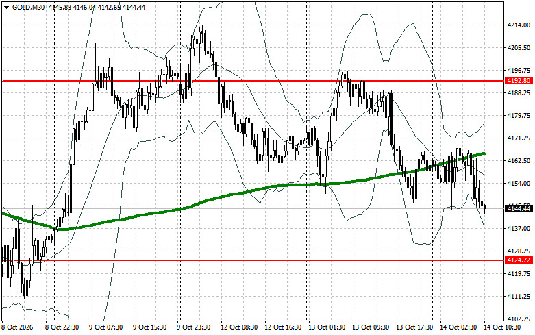This screenshot has width=535, height=335.
Task: Click the GOLD,M30 symbol title
Action: [28, 7]
